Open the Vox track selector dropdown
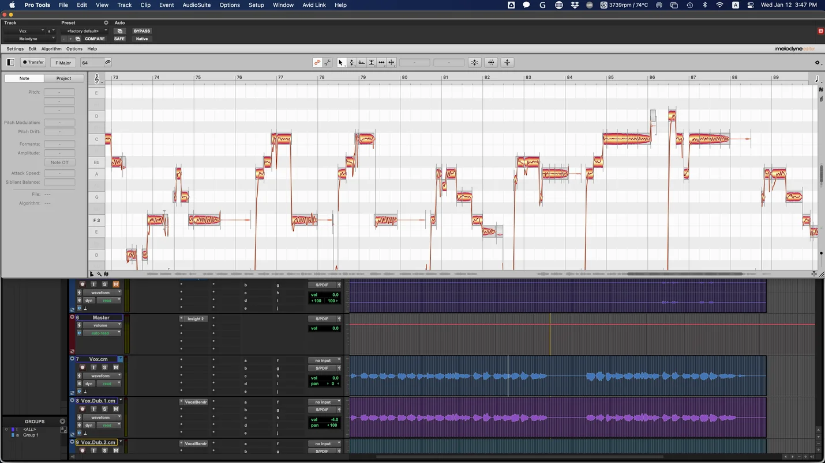 pyautogui.click(x=24, y=31)
